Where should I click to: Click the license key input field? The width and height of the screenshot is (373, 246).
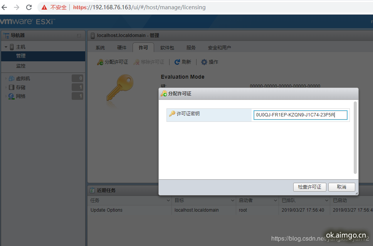pos(300,115)
